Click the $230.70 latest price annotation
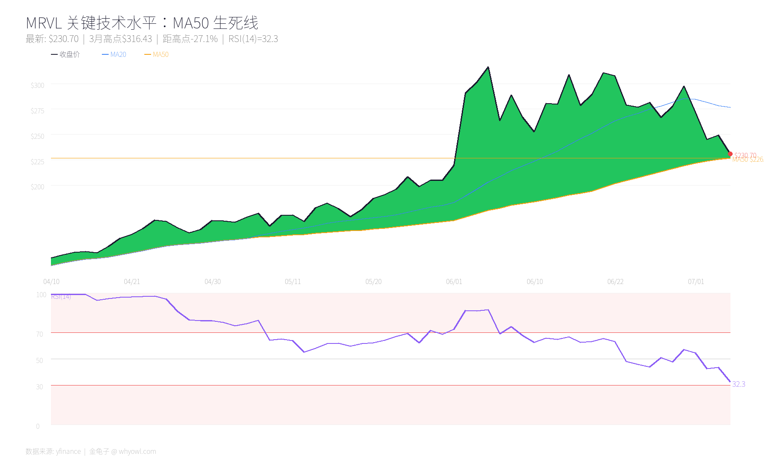 (745, 155)
